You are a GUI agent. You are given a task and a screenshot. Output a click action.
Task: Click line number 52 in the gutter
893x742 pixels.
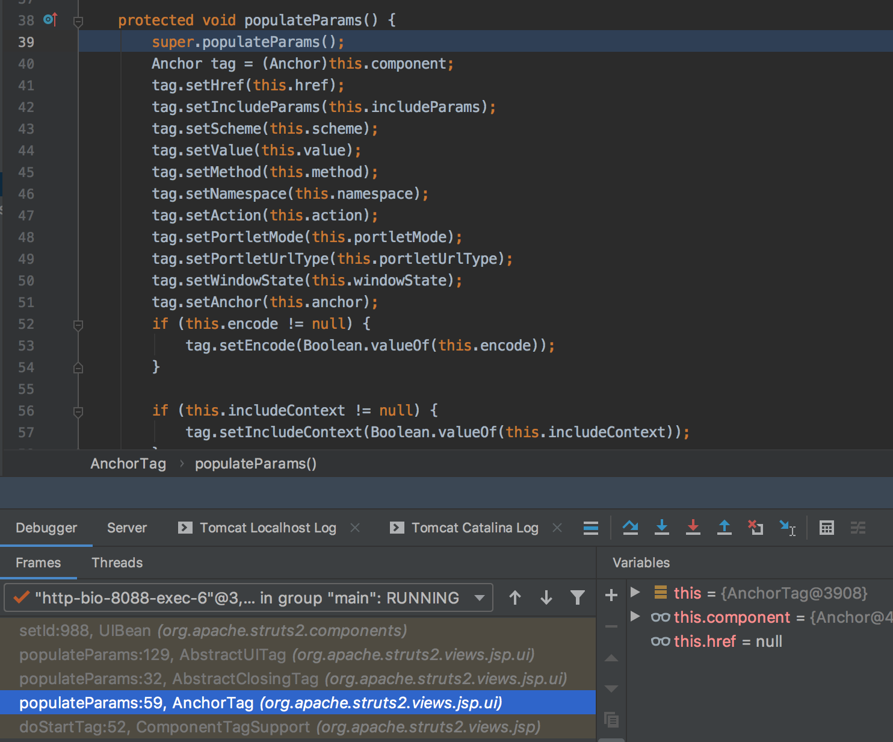26,324
